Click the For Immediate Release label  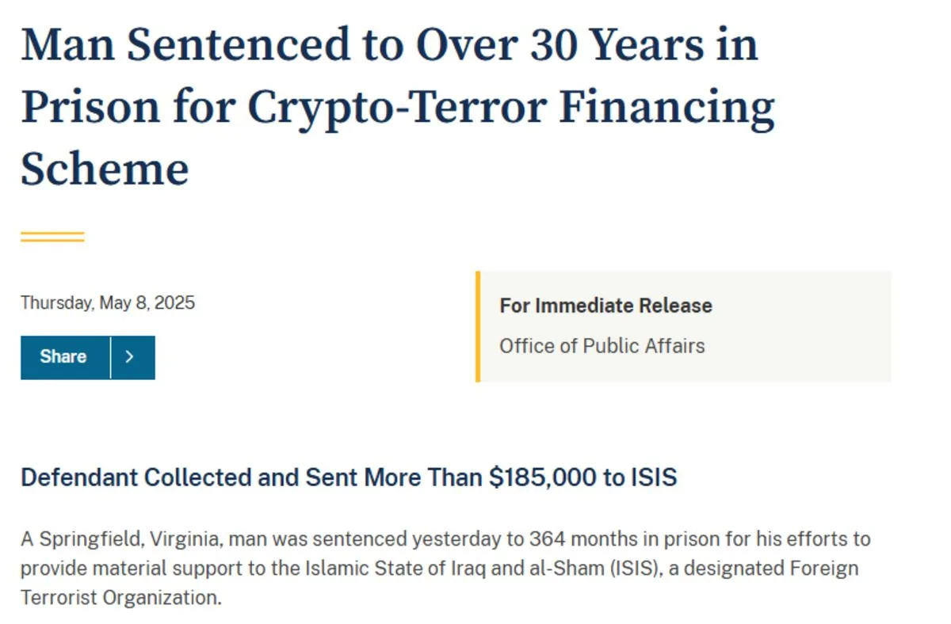[605, 306]
